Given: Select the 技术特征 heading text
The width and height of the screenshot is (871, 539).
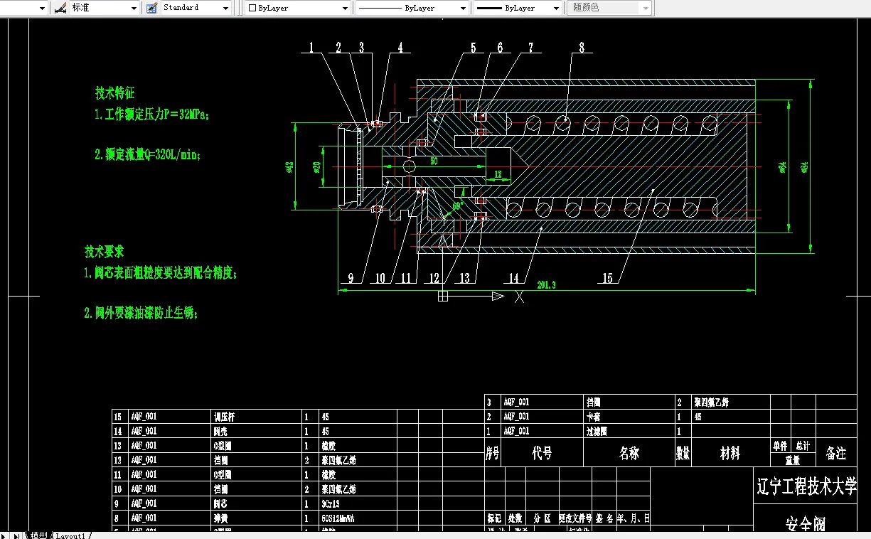Looking at the screenshot, I should point(115,92).
